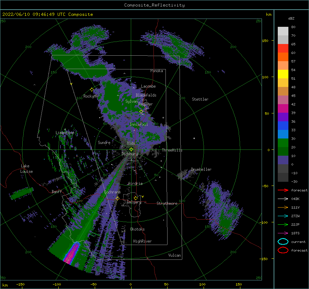Click the ThreeHills city label
The width and height of the screenshot is (309, 289).
(172, 150)
